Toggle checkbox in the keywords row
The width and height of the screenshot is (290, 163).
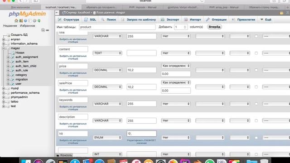pos(256,104)
